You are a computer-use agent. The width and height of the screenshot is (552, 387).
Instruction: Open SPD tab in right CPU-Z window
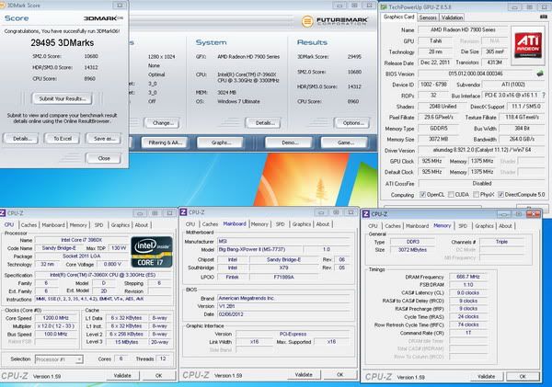tap(463, 226)
